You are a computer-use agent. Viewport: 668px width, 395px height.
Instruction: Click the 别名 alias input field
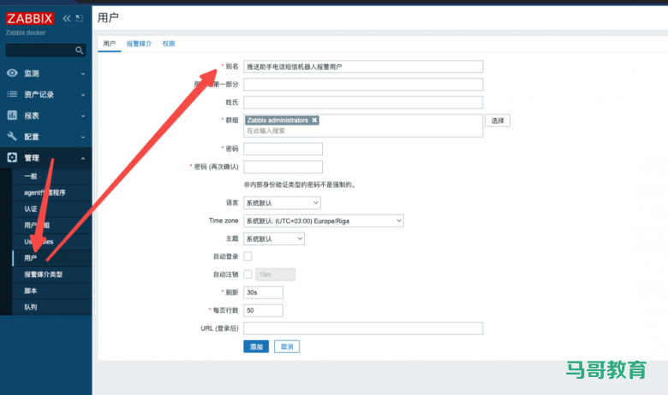pos(363,66)
